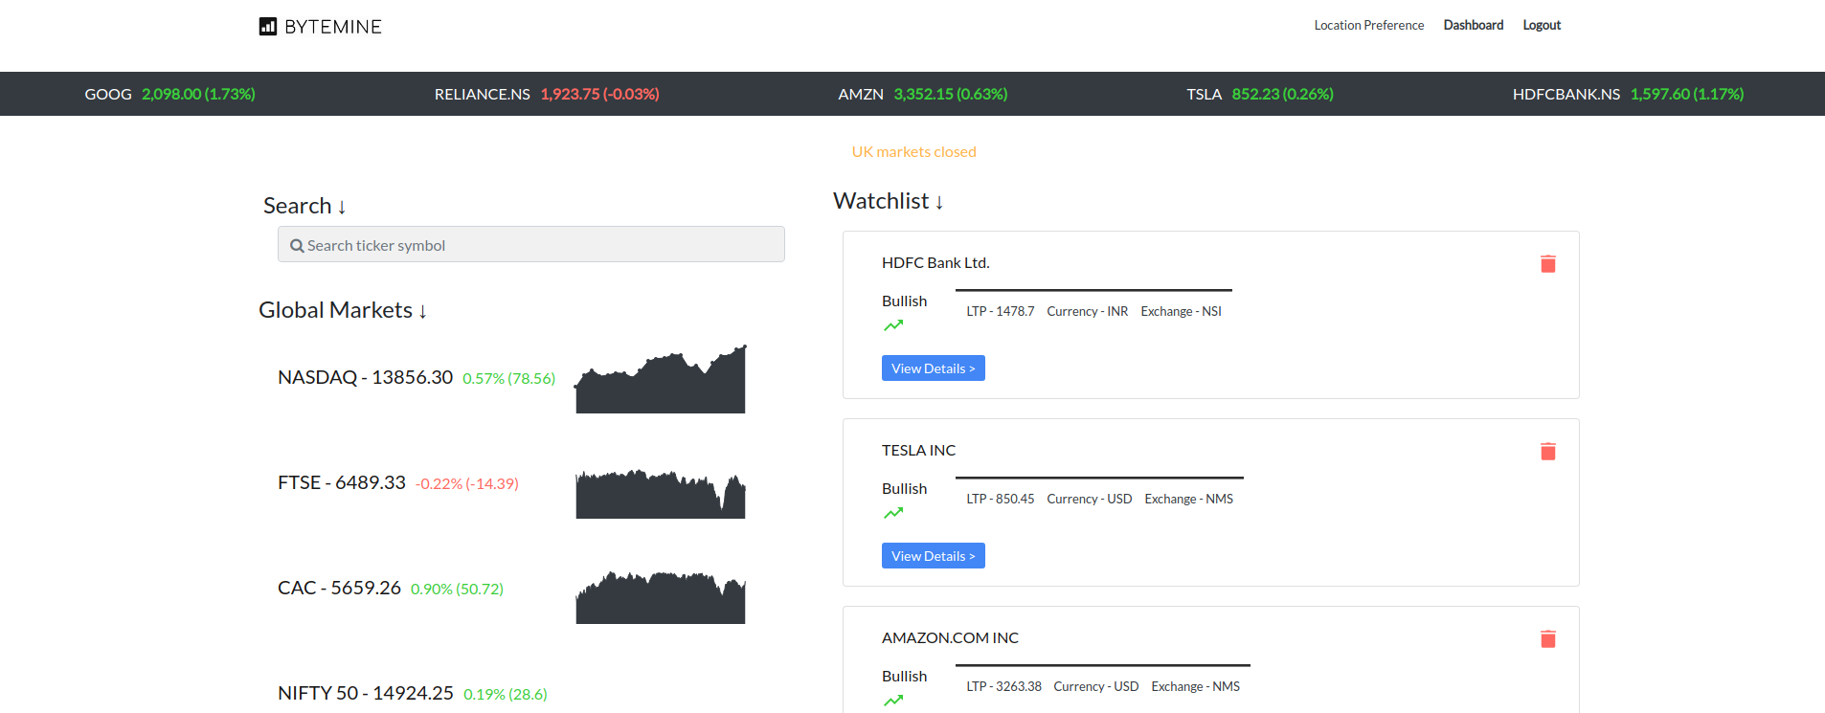Click RELIANCE.NS ticker price
This screenshot has width=1825, height=713.
(599, 94)
